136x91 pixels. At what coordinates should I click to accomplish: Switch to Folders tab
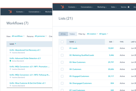(x=72, y=34)
